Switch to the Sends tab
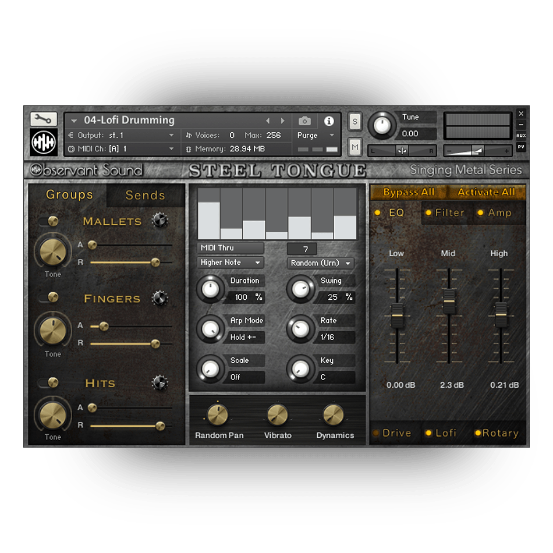 [x=146, y=196]
